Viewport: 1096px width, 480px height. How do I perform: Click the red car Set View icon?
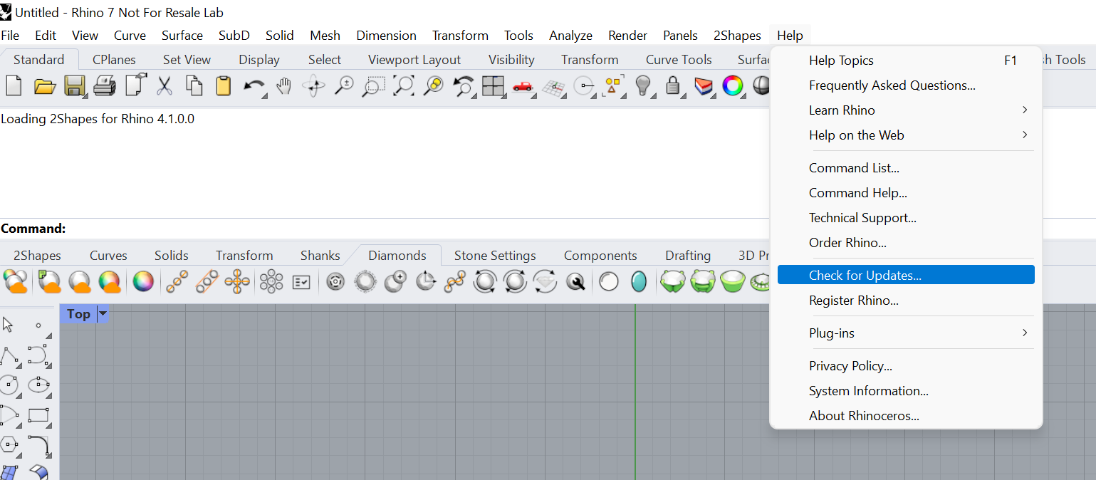523,86
